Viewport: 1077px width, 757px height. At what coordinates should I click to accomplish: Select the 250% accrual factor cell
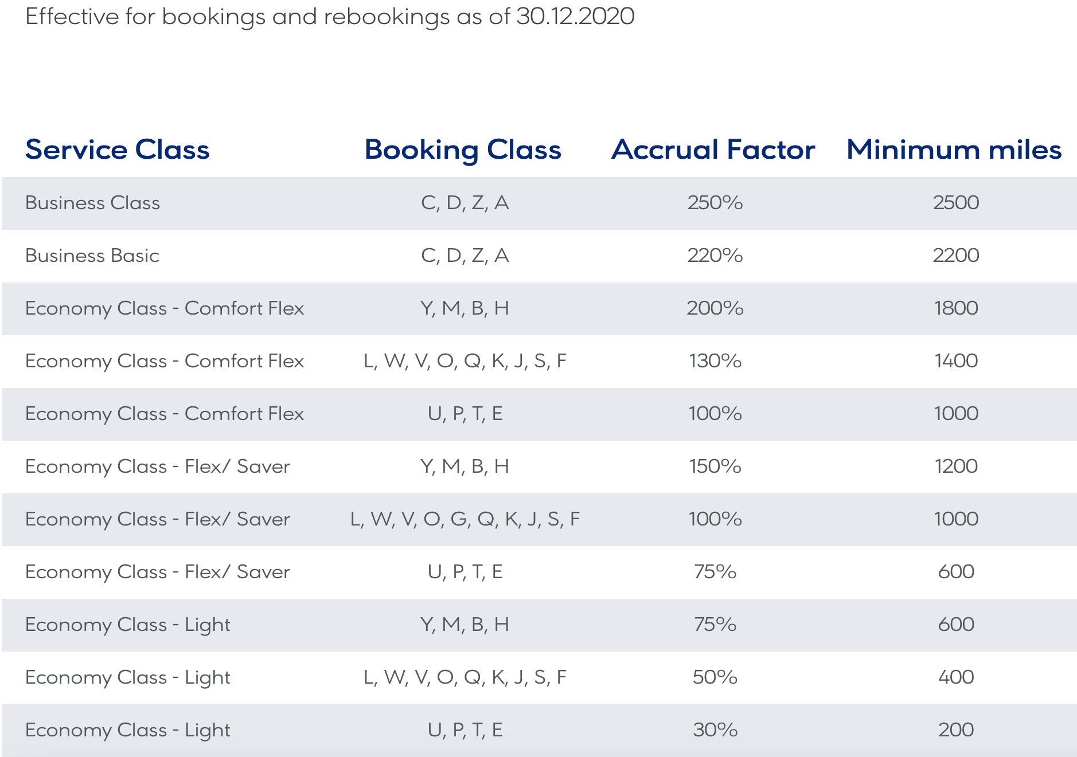point(715,203)
